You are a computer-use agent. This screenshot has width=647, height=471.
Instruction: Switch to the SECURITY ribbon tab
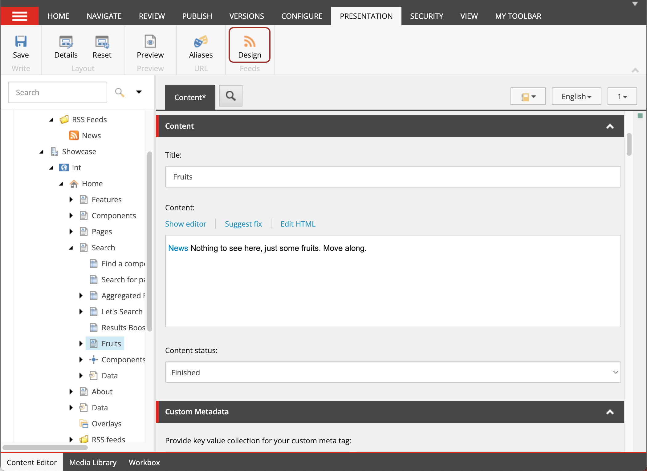[426, 16]
